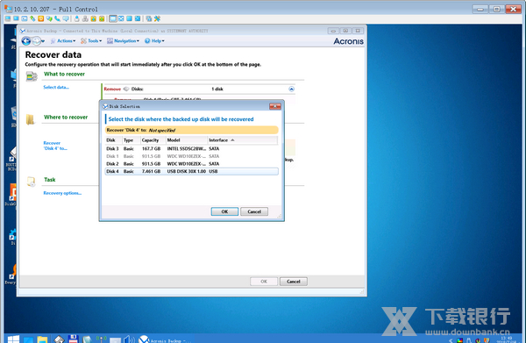Click the first yellow padlock icon
Image resolution: width=526 pixels, height=343 pixels.
tap(93, 18)
